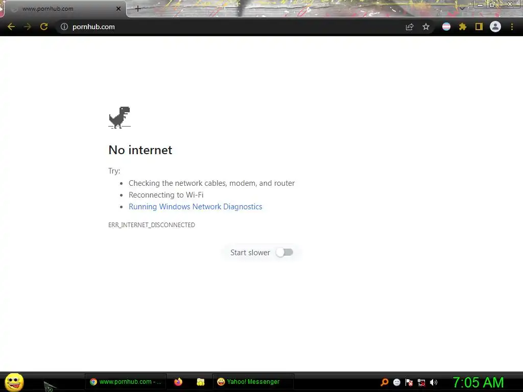The image size is (523, 392).
Task: Open Chrome three-dot menu
Action: [x=512, y=27]
